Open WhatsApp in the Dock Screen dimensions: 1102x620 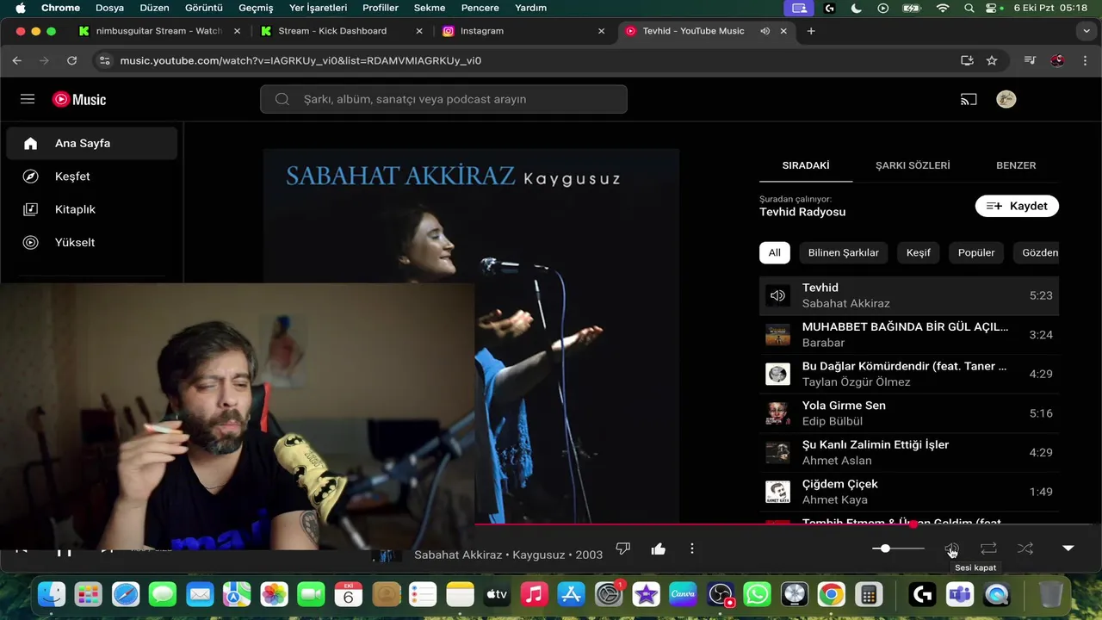tap(757, 594)
